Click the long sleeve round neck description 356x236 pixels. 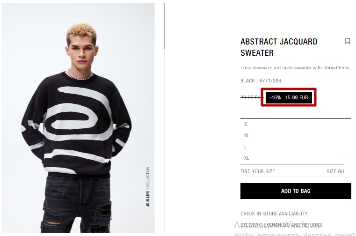pos(296,68)
